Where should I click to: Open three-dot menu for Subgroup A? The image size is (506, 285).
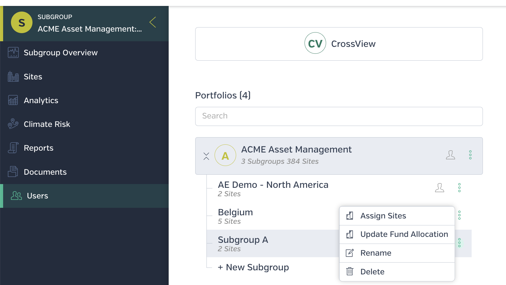(x=459, y=242)
